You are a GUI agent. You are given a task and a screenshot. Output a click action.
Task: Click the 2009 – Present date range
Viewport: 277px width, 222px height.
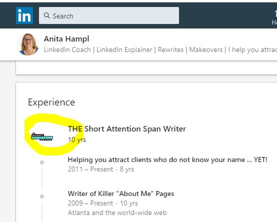pos(90,203)
